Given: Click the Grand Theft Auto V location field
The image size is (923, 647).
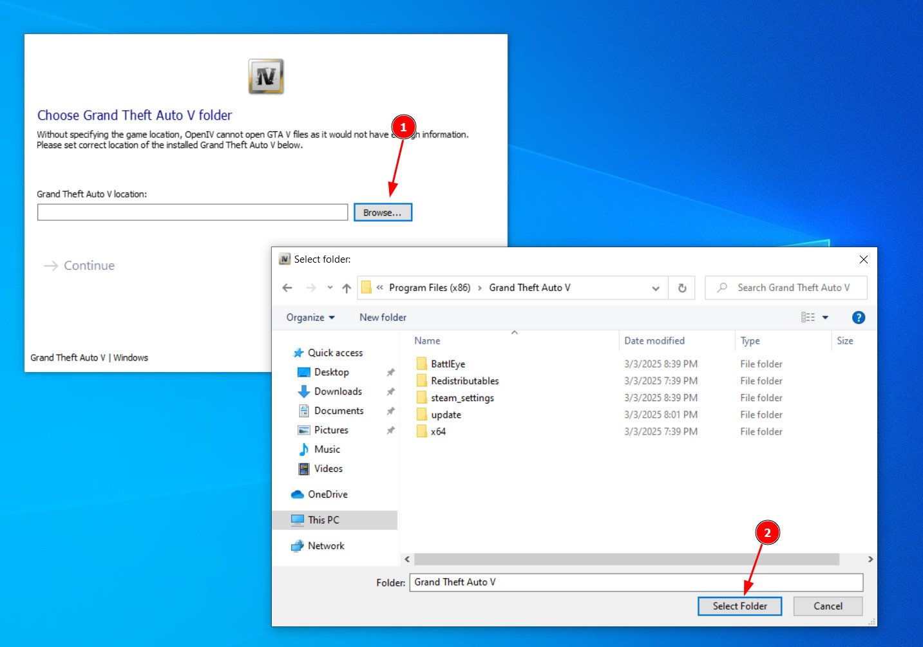Looking at the screenshot, I should tap(193, 212).
